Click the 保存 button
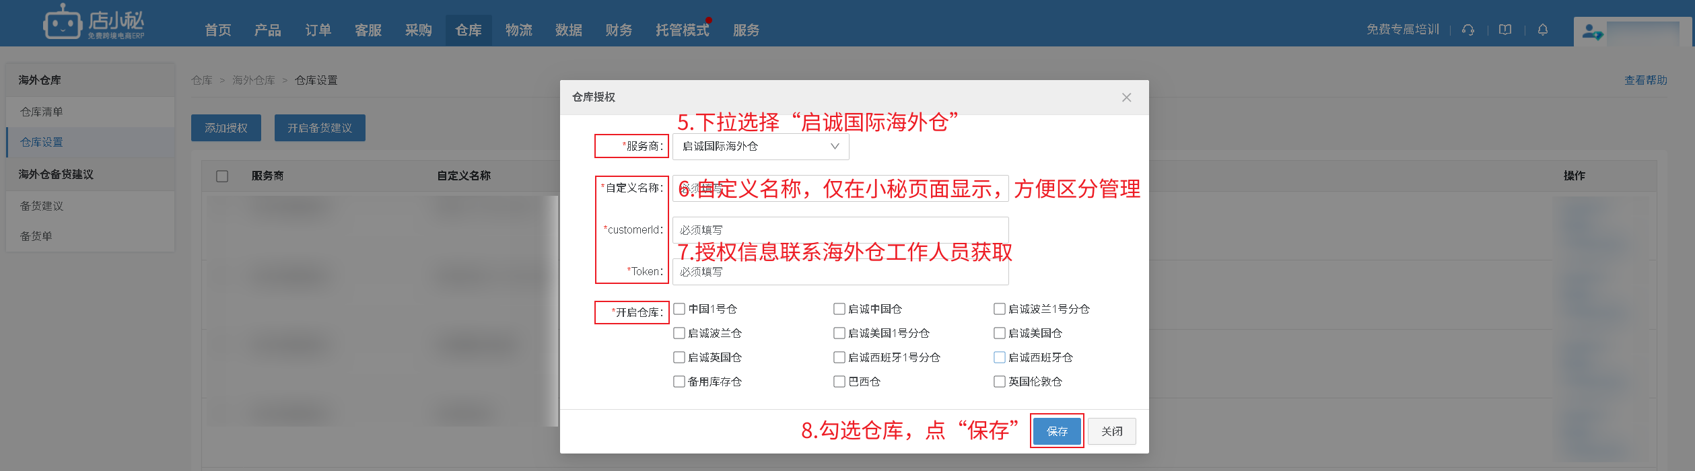This screenshot has height=471, width=1695. tap(1057, 431)
